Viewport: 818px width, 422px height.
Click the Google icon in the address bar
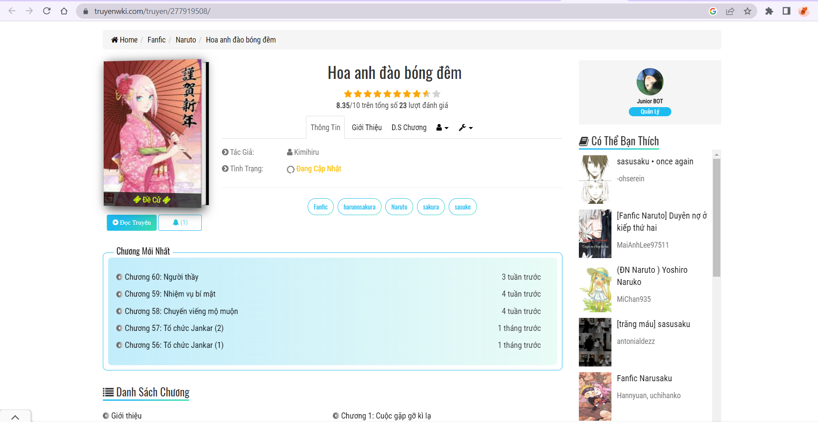713,11
